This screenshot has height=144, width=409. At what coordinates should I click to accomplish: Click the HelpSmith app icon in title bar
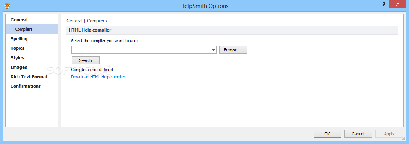click(7, 5)
